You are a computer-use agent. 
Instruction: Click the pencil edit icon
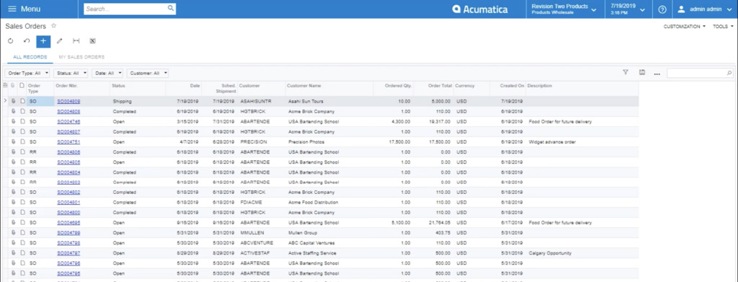pyautogui.click(x=60, y=41)
